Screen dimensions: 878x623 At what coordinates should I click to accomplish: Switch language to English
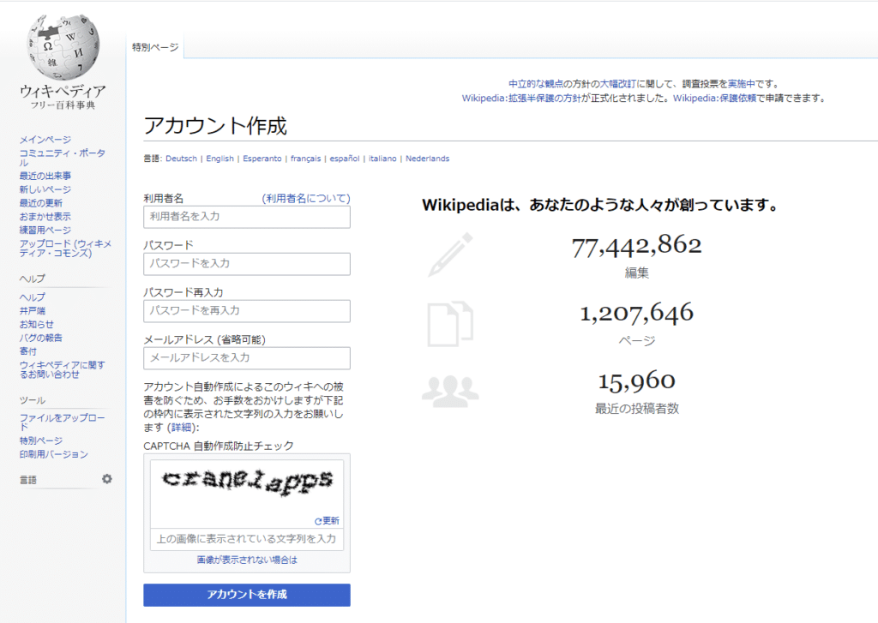[220, 159]
